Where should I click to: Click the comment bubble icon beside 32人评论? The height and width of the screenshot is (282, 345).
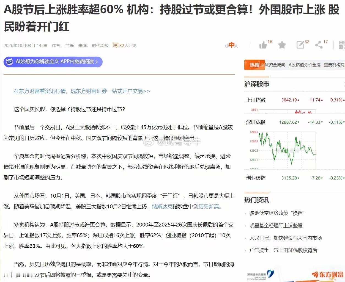116,45
